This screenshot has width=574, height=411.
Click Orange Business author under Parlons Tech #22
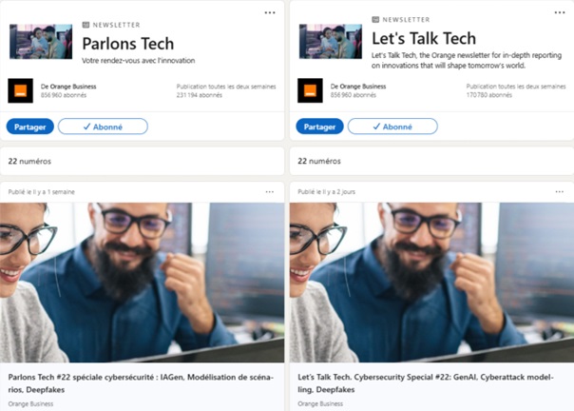click(30, 403)
